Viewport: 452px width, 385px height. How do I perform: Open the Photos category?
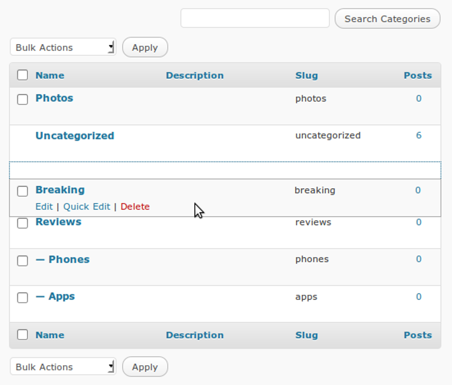[x=54, y=98]
